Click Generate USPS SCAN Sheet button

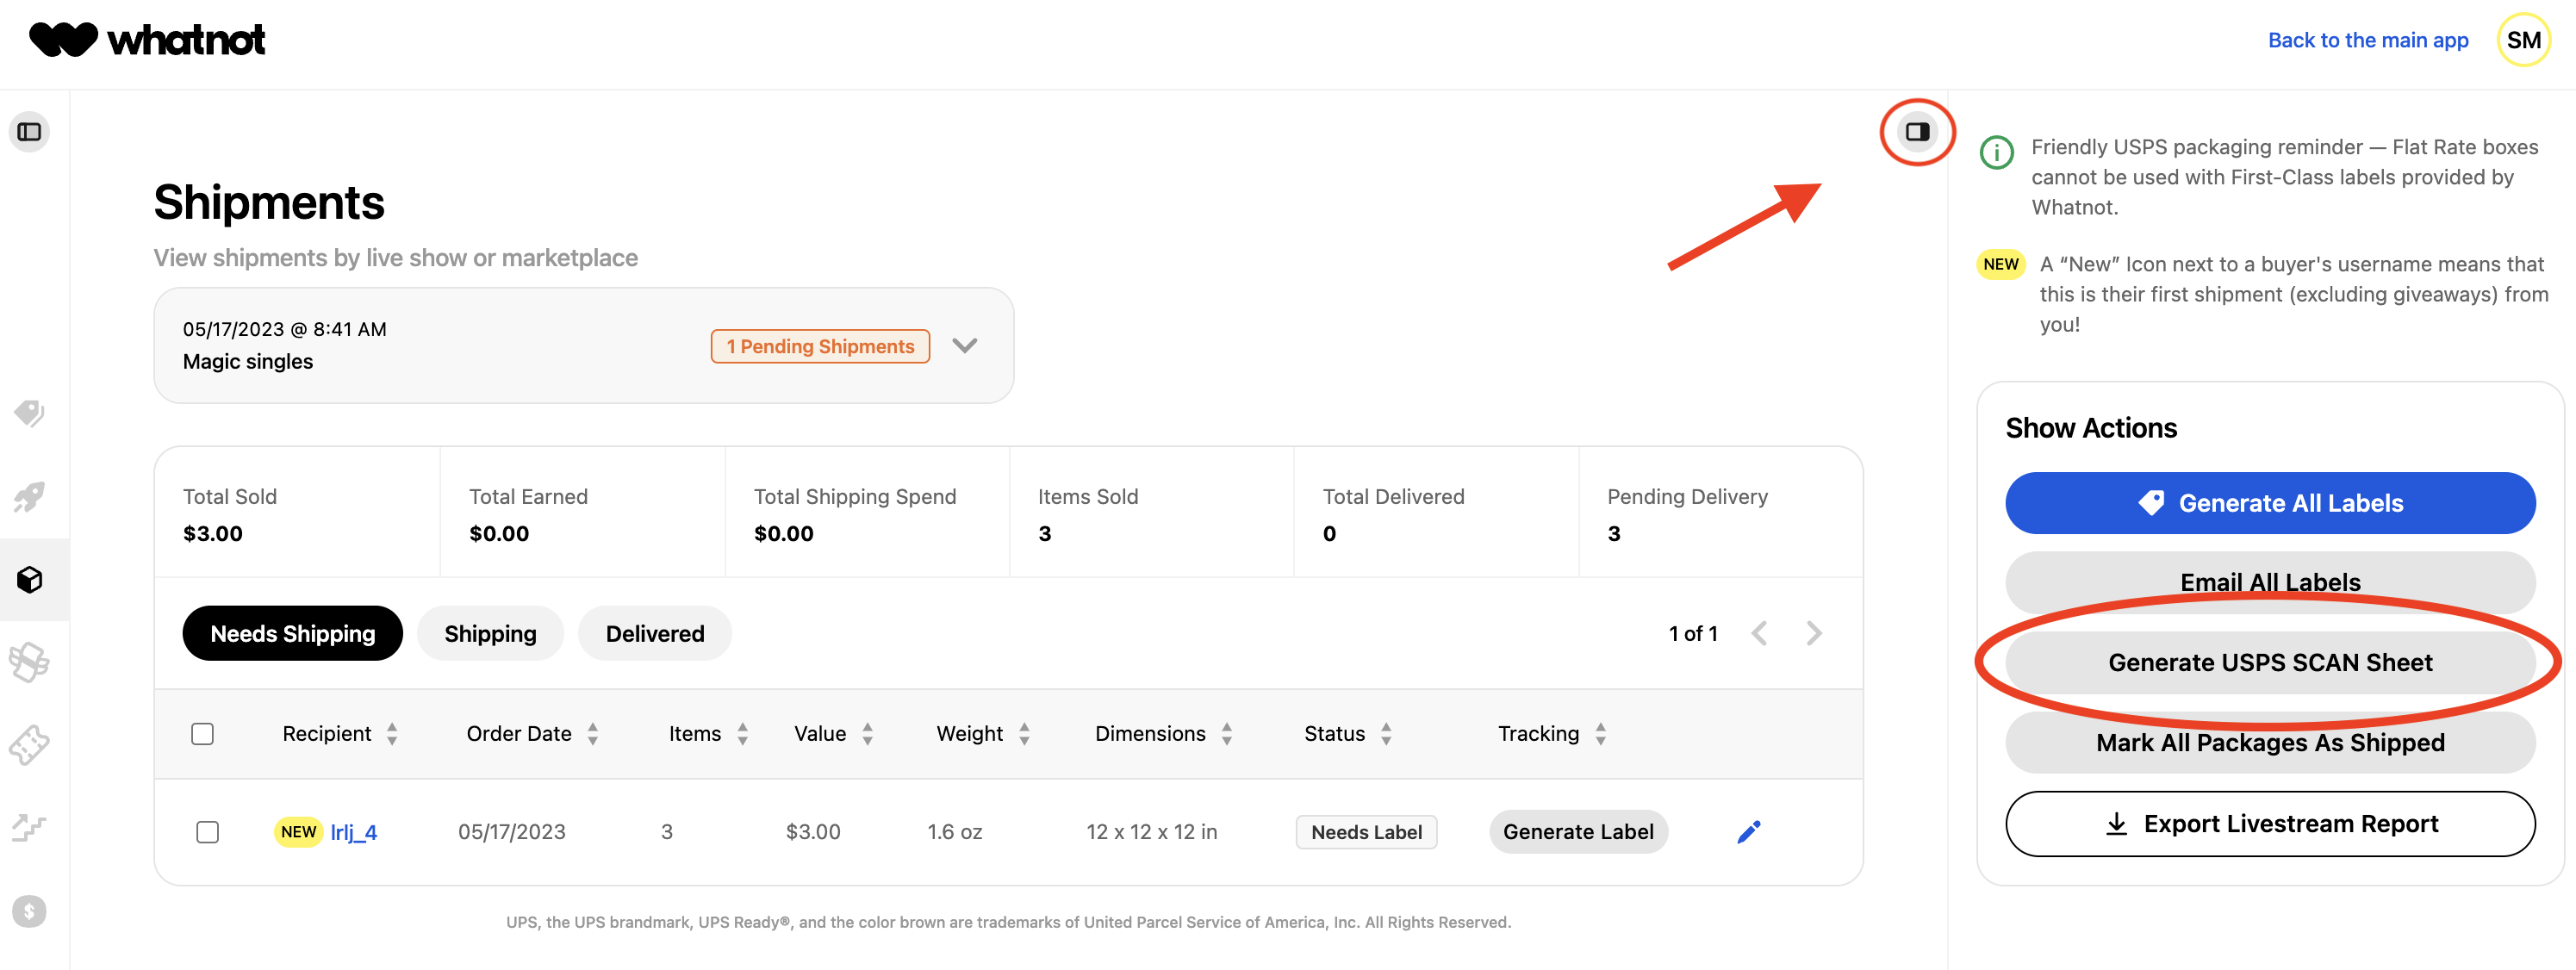tap(2269, 662)
